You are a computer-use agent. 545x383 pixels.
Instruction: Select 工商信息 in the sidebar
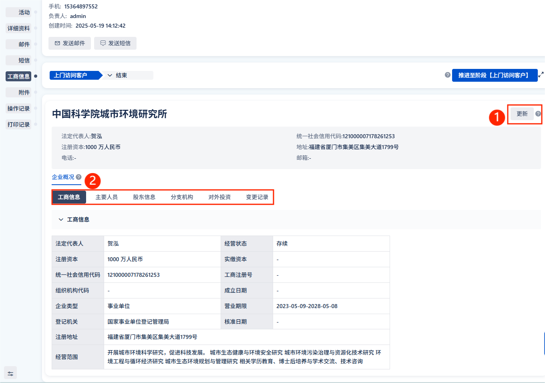[18, 77]
